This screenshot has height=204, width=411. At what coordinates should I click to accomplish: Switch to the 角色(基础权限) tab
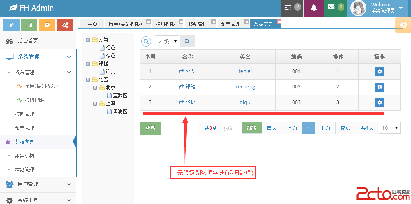coord(125,24)
